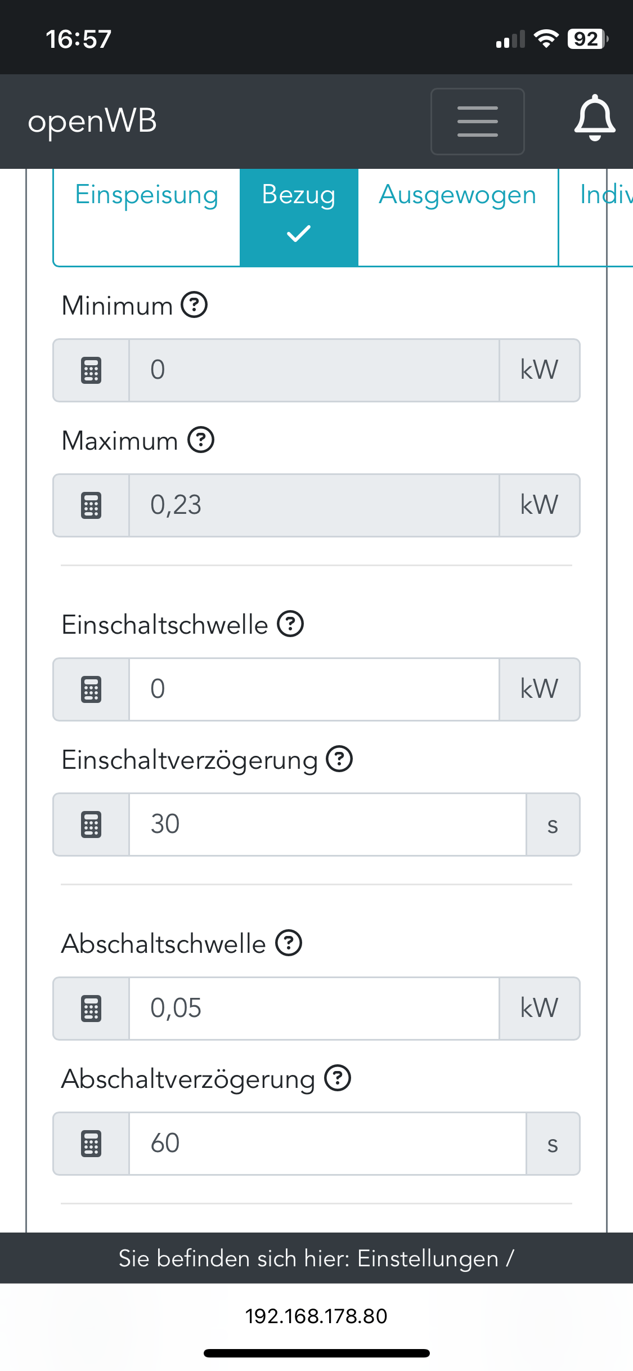Click the Einstellungen breadcrumb text
The image size is (633, 1371).
[x=428, y=1258]
